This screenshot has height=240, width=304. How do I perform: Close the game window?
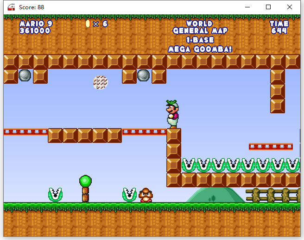click(x=290, y=7)
